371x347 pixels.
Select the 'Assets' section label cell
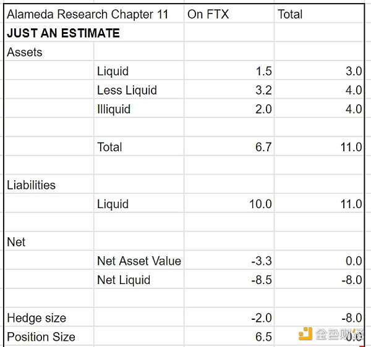tap(25, 52)
